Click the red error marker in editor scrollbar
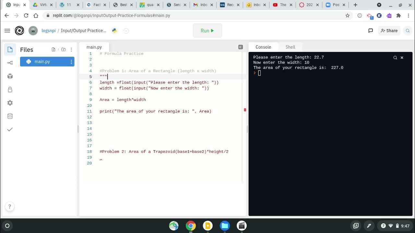Viewport: 415px width, 233px height. click(x=245, y=110)
